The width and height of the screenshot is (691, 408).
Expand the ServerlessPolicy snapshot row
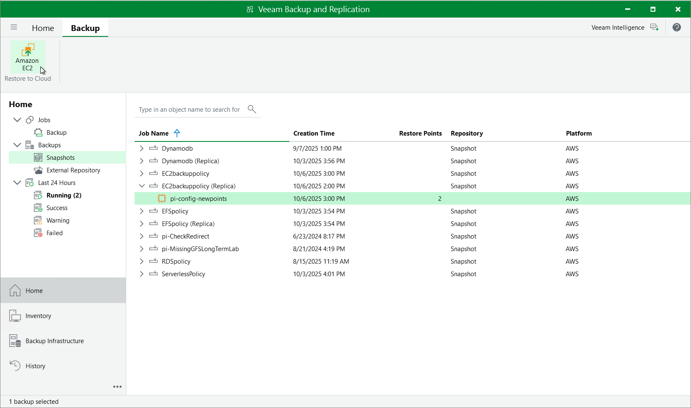point(141,274)
